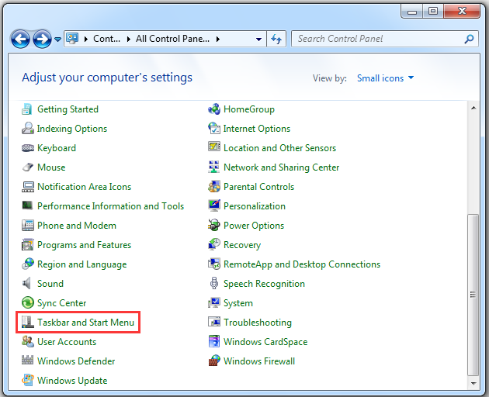The image size is (489, 397).
Task: Open the Internet Options link
Action: point(257,129)
